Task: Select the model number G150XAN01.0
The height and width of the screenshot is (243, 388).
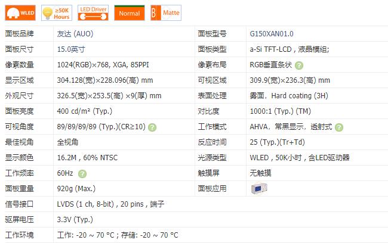Action: coord(272,34)
